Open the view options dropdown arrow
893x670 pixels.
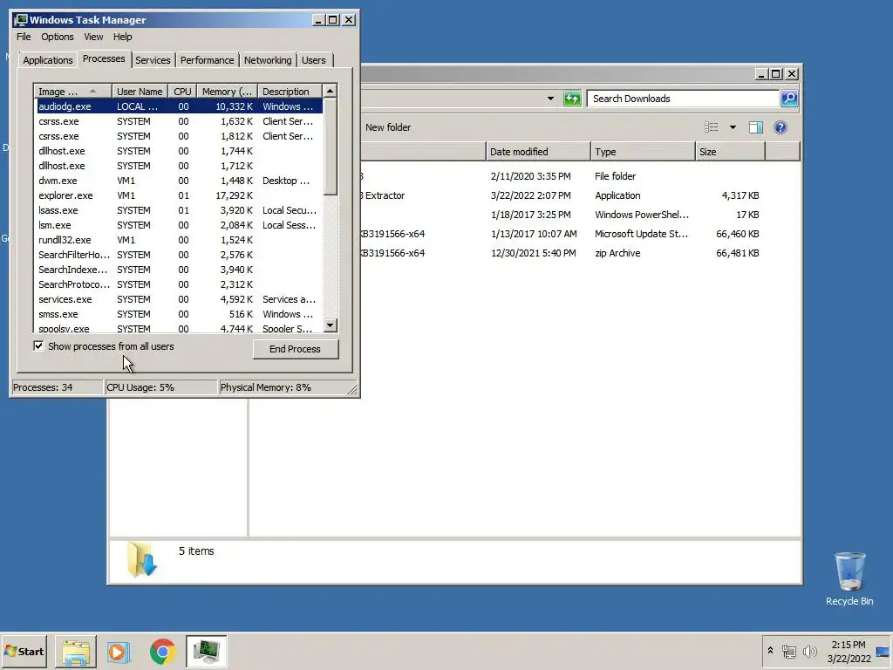733,127
